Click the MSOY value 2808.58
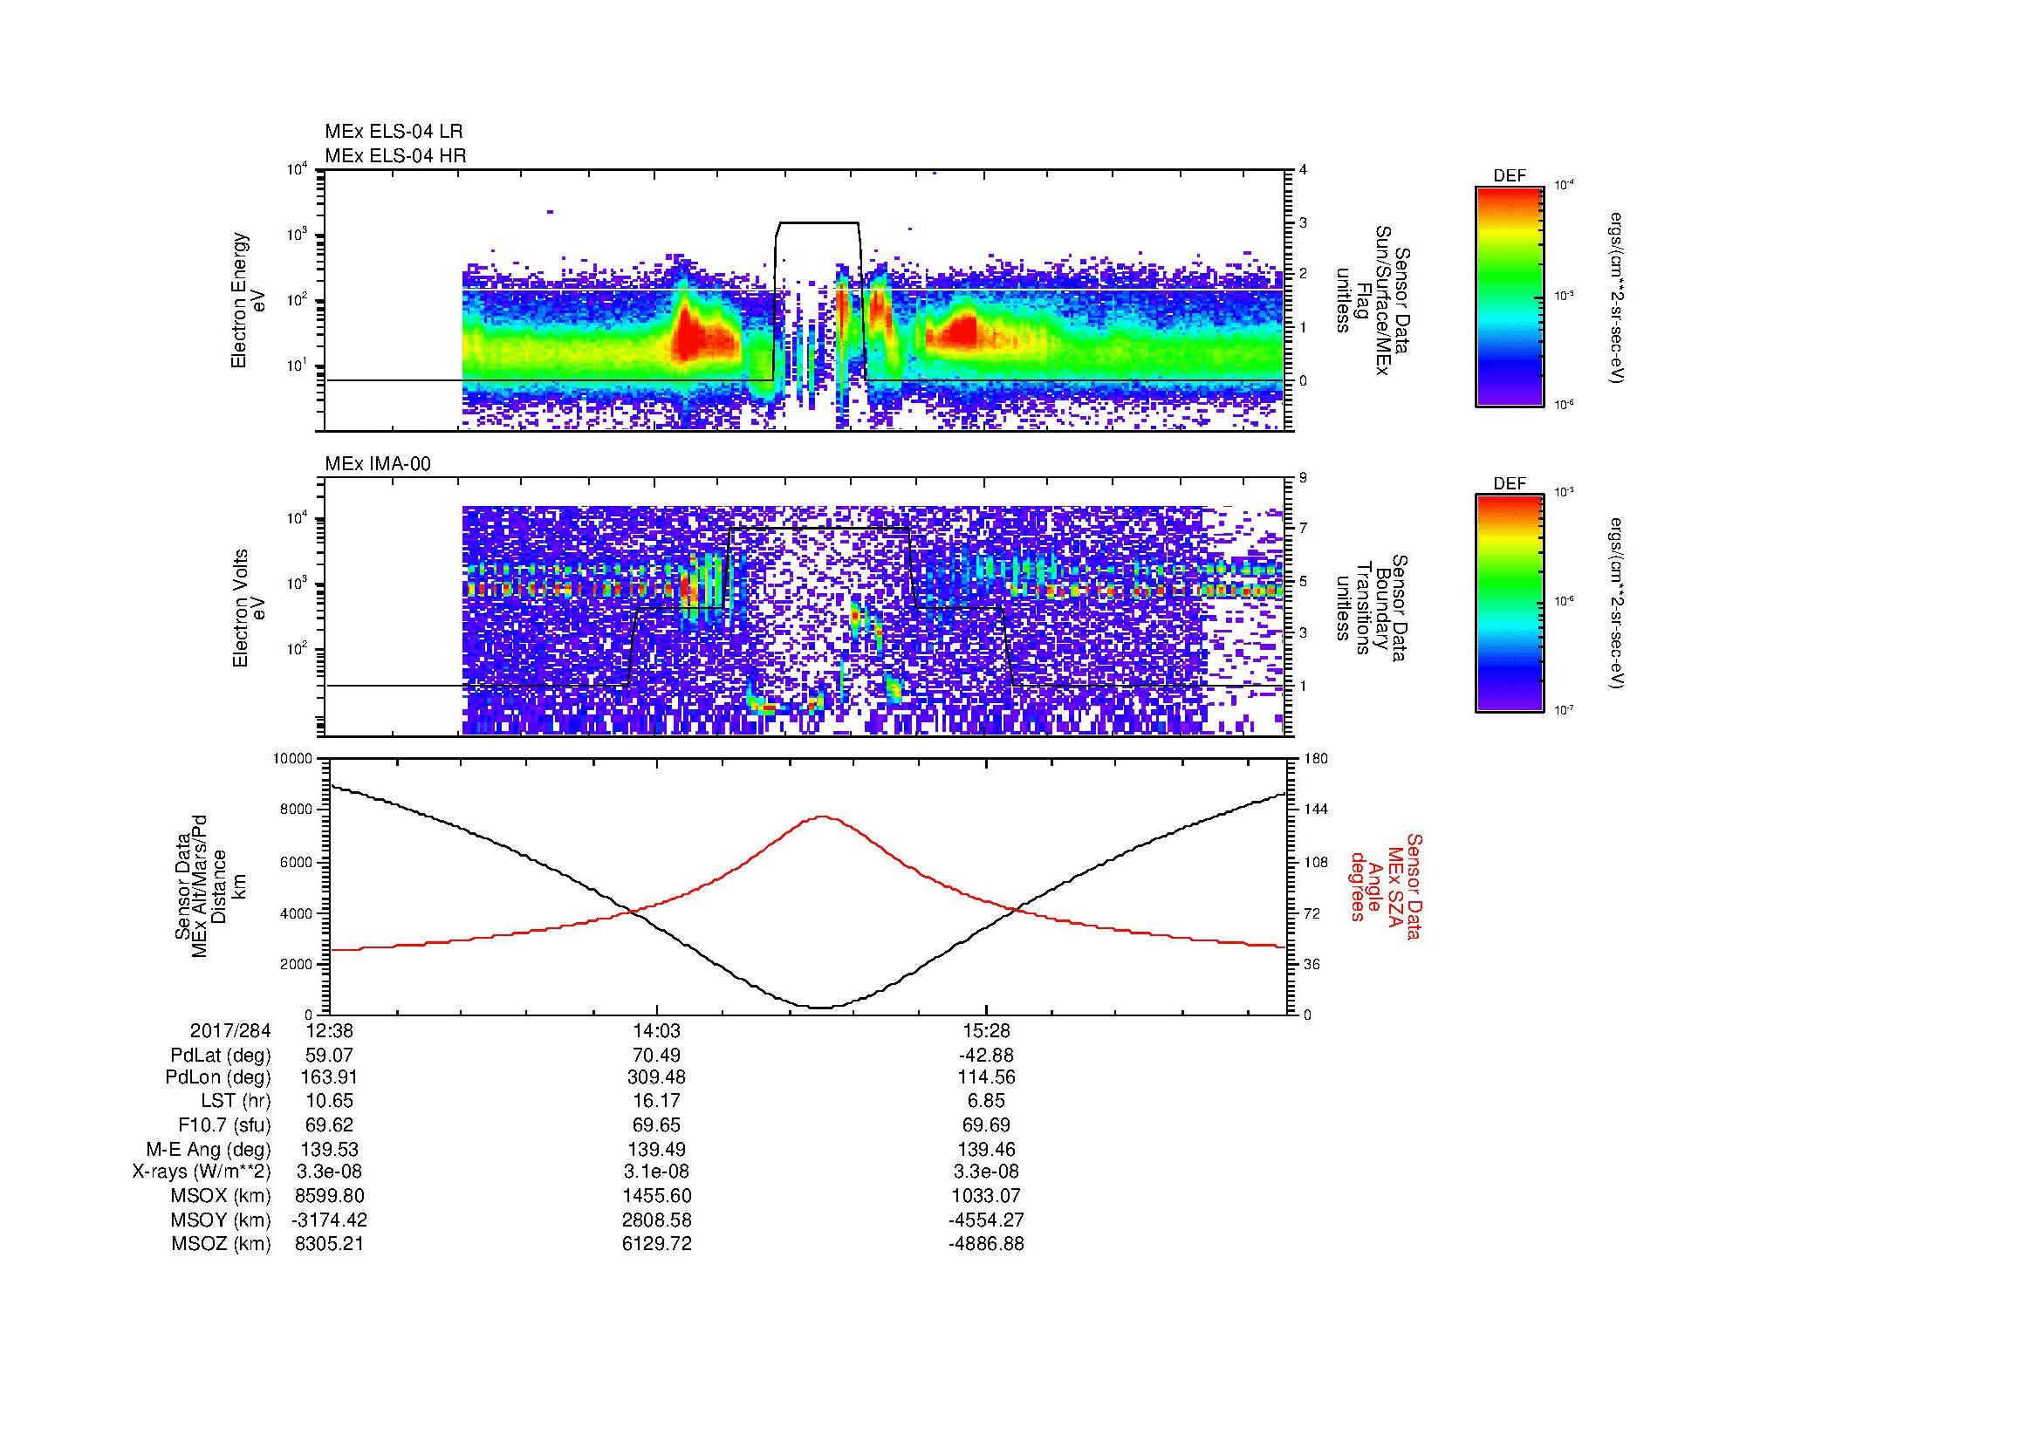 [657, 1220]
